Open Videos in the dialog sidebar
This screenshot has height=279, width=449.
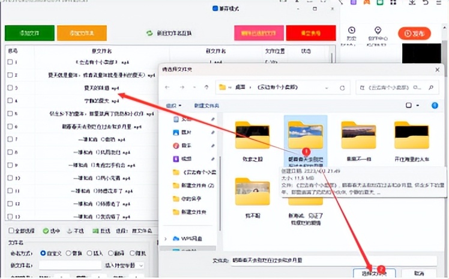click(182, 159)
